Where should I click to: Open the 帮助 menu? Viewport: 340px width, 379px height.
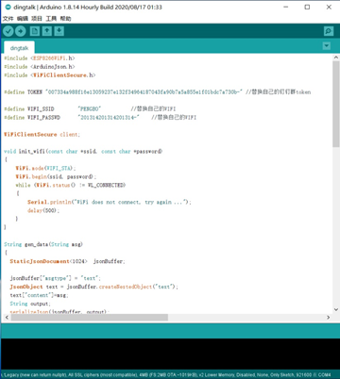65,19
